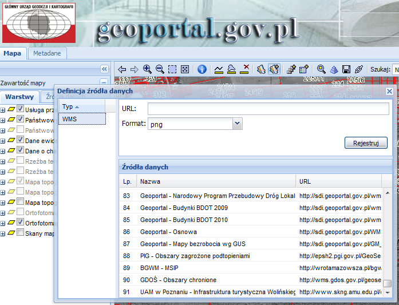Expand the Dane ewid layer tree node

click(x=3, y=141)
